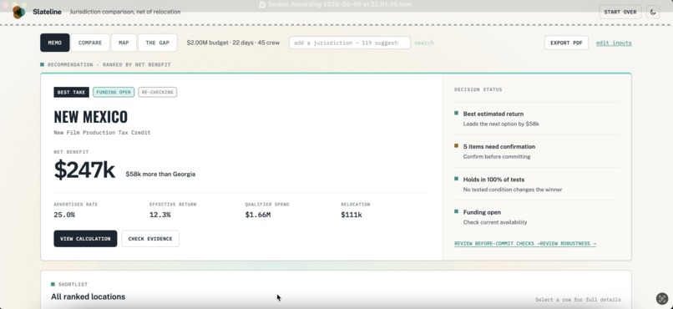
Task: Open the MEMO tab
Action: click(55, 43)
